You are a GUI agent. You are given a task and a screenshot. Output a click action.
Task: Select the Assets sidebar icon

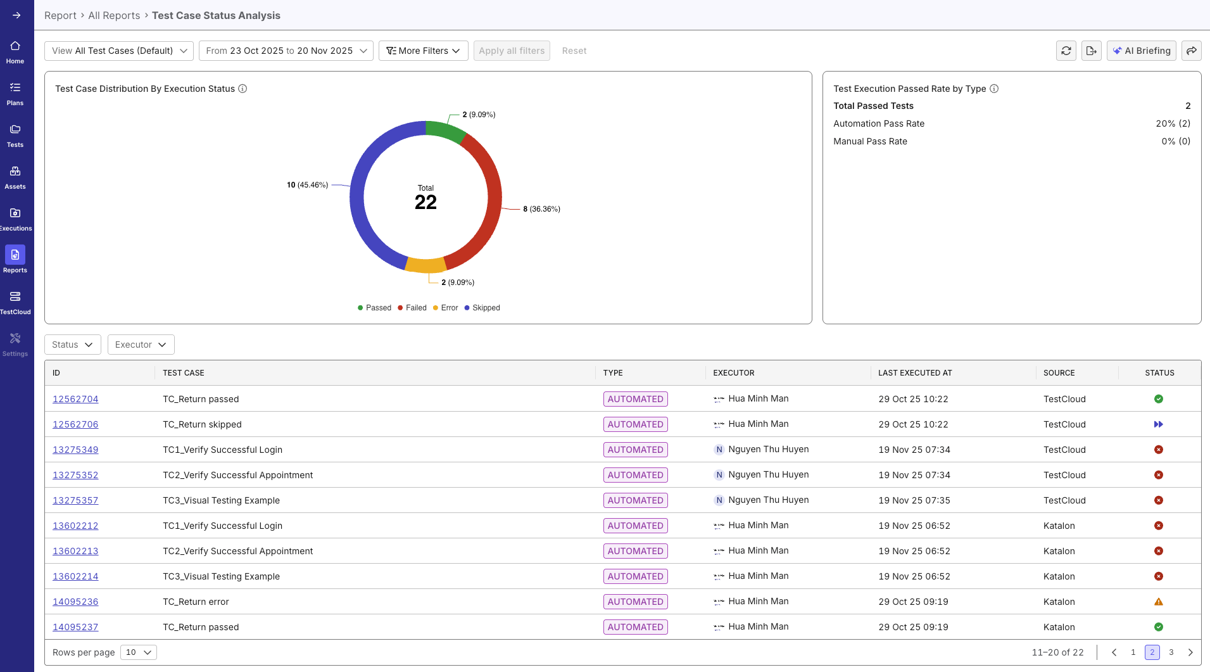[x=15, y=175]
